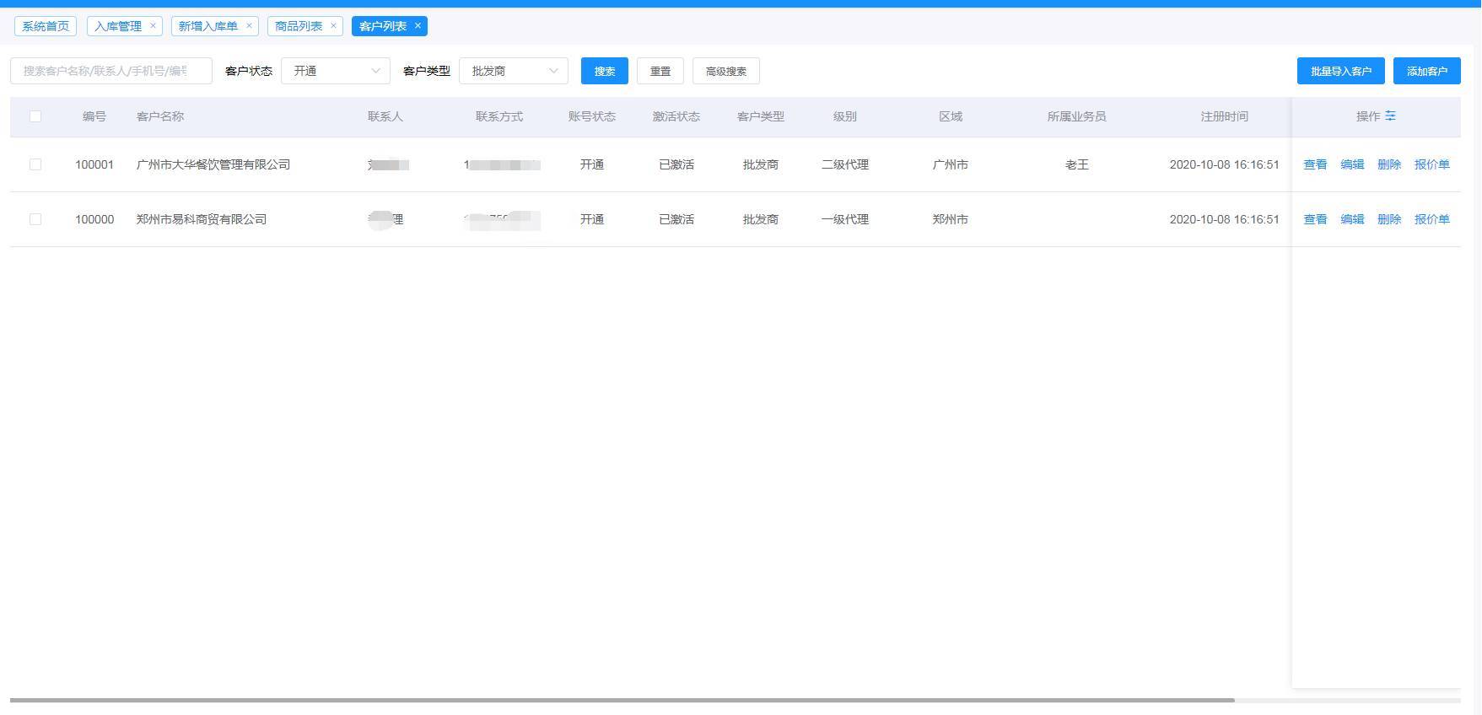Open the 客户类型 dropdown
Image resolution: width=1482 pixels, height=715 pixels.
point(513,72)
